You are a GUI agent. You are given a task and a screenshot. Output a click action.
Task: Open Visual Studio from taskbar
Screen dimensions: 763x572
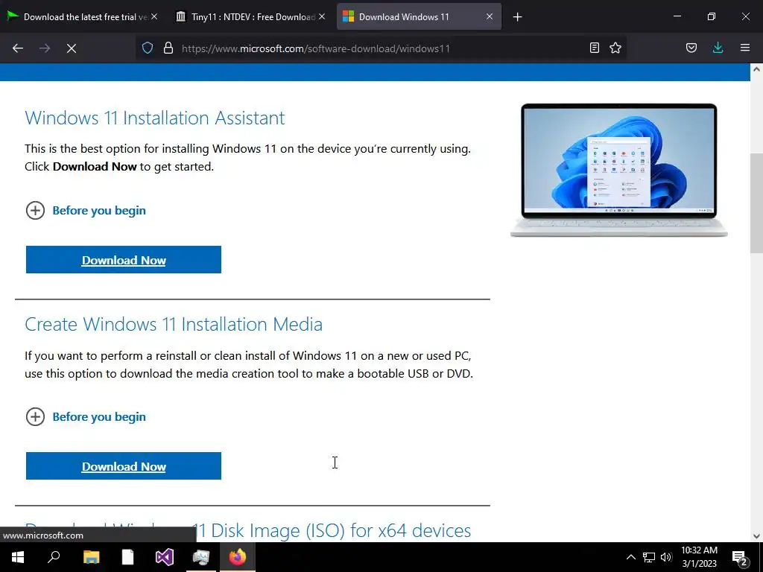pos(165,557)
